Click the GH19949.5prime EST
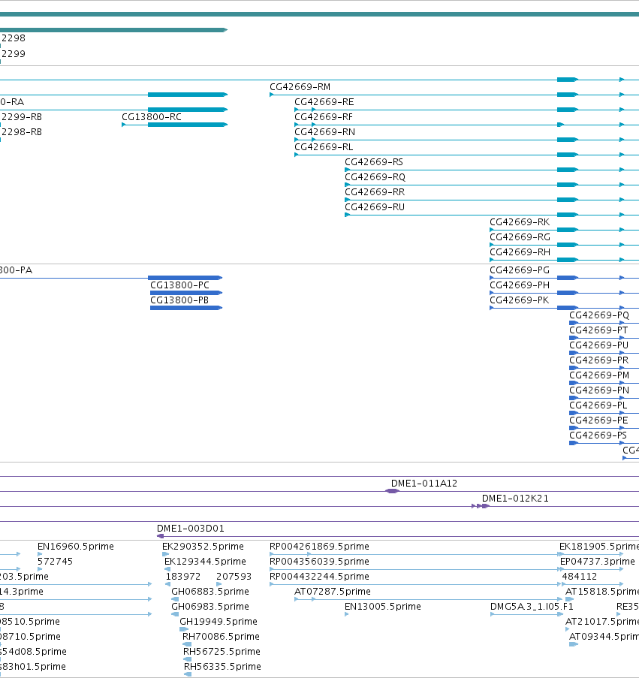This screenshot has height=678, width=639. click(x=219, y=622)
